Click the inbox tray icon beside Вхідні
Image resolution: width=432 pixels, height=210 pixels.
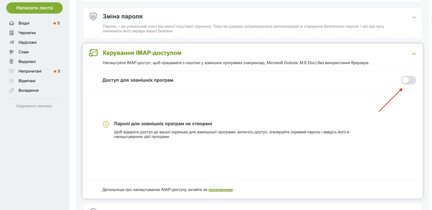pyautogui.click(x=11, y=23)
